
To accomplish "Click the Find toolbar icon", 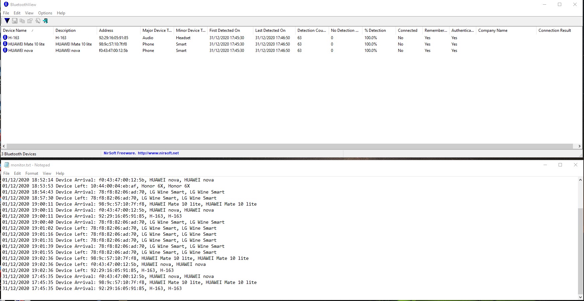I will pos(38,21).
